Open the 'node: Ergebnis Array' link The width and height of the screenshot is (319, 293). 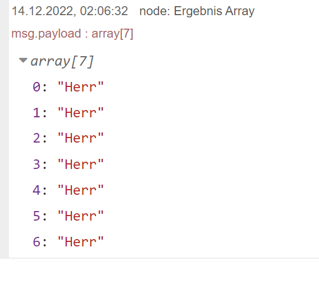pos(197,11)
